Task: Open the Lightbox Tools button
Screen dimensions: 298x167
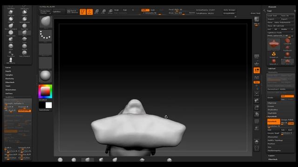Action: pyautogui.click(x=280, y=33)
